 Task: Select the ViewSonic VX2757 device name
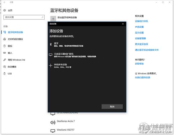(66, 130)
